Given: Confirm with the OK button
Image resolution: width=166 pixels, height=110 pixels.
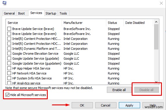Looking at the screenshot, I should click(x=82, y=105).
